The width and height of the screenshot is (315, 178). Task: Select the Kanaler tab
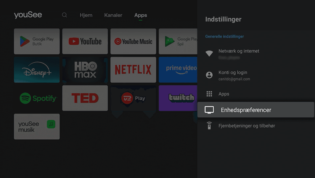coord(113,15)
